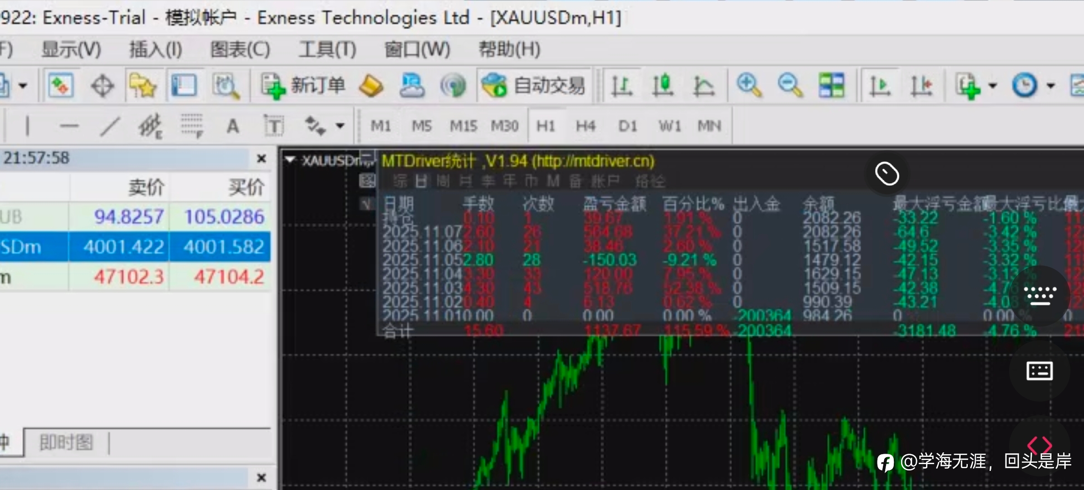Toggle the chart auto-scroll icon
1084x490 pixels.
pyautogui.click(x=880, y=86)
